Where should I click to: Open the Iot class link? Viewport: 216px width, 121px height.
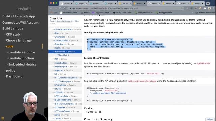[56, 74]
